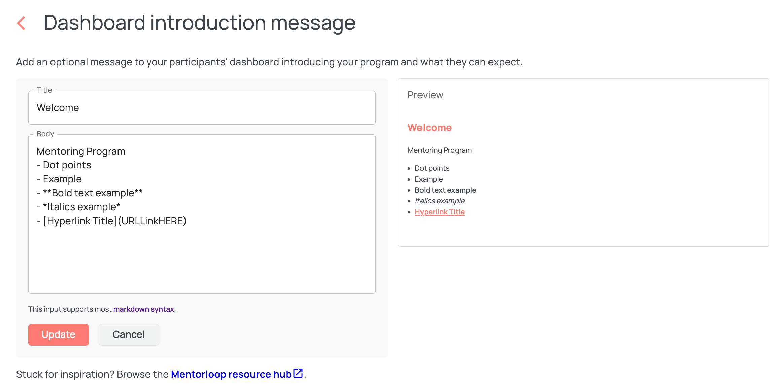This screenshot has height=384, width=775.
Task: Click the Preview panel label
Action: 425,95
